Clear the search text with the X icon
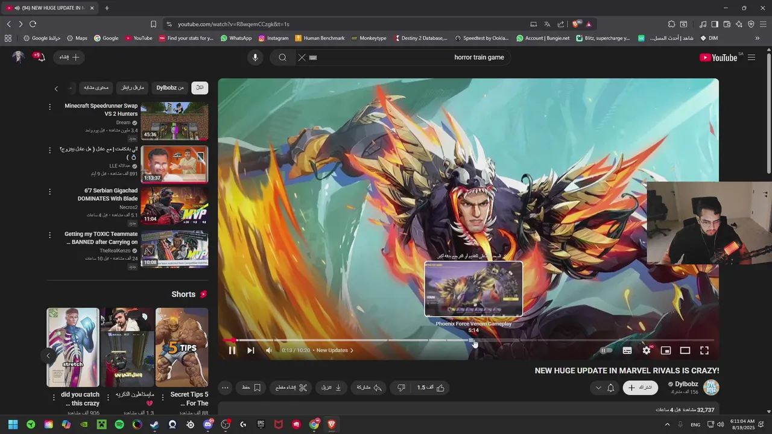The image size is (772, 434). click(x=302, y=57)
